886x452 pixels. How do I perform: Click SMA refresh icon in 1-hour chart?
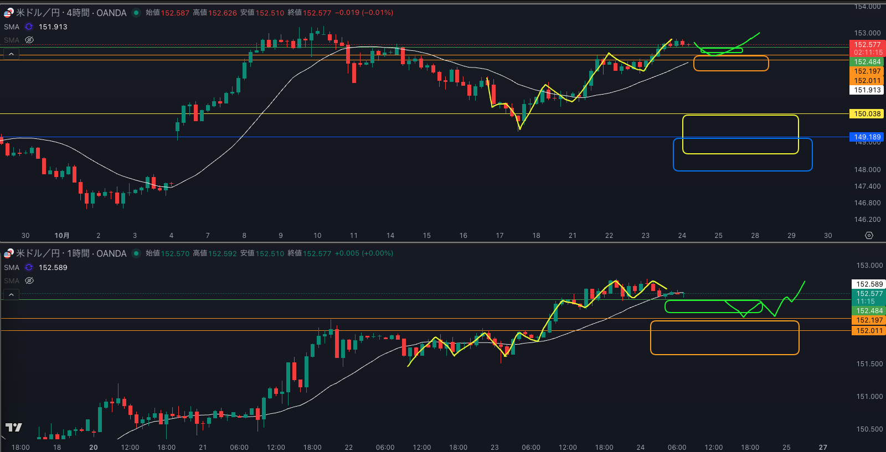click(29, 267)
